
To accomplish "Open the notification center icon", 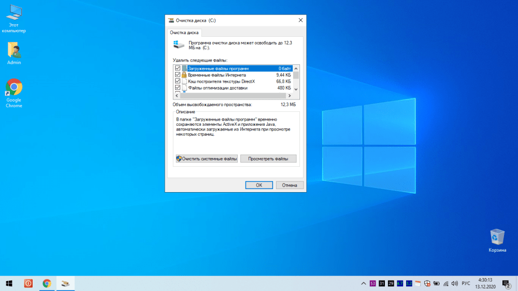I will tap(506, 283).
